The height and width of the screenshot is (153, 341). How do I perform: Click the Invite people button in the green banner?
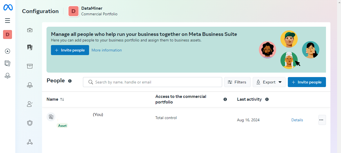click(x=70, y=50)
